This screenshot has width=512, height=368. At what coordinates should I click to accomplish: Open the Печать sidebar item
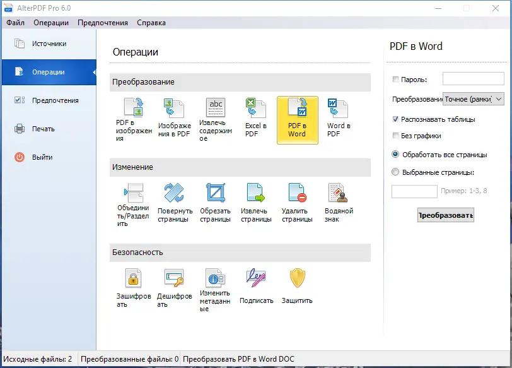click(x=49, y=129)
